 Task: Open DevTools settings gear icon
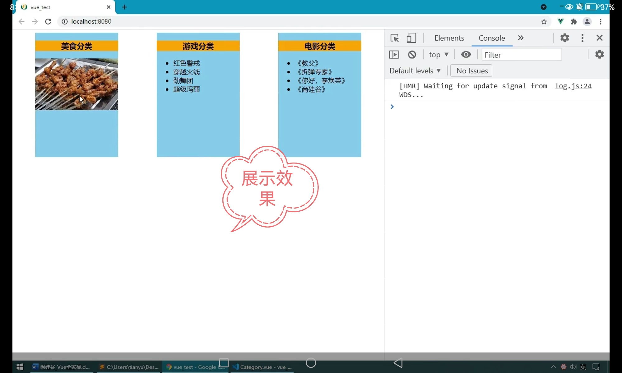pos(564,38)
